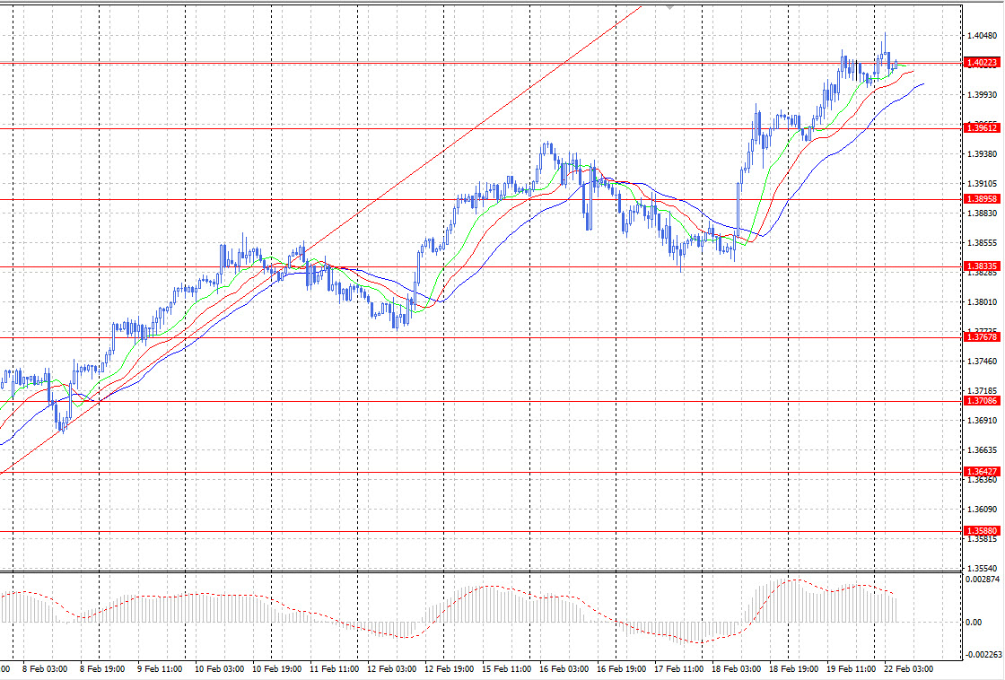Select the red 1.35880 level label
The image size is (1005, 680).
(982, 531)
